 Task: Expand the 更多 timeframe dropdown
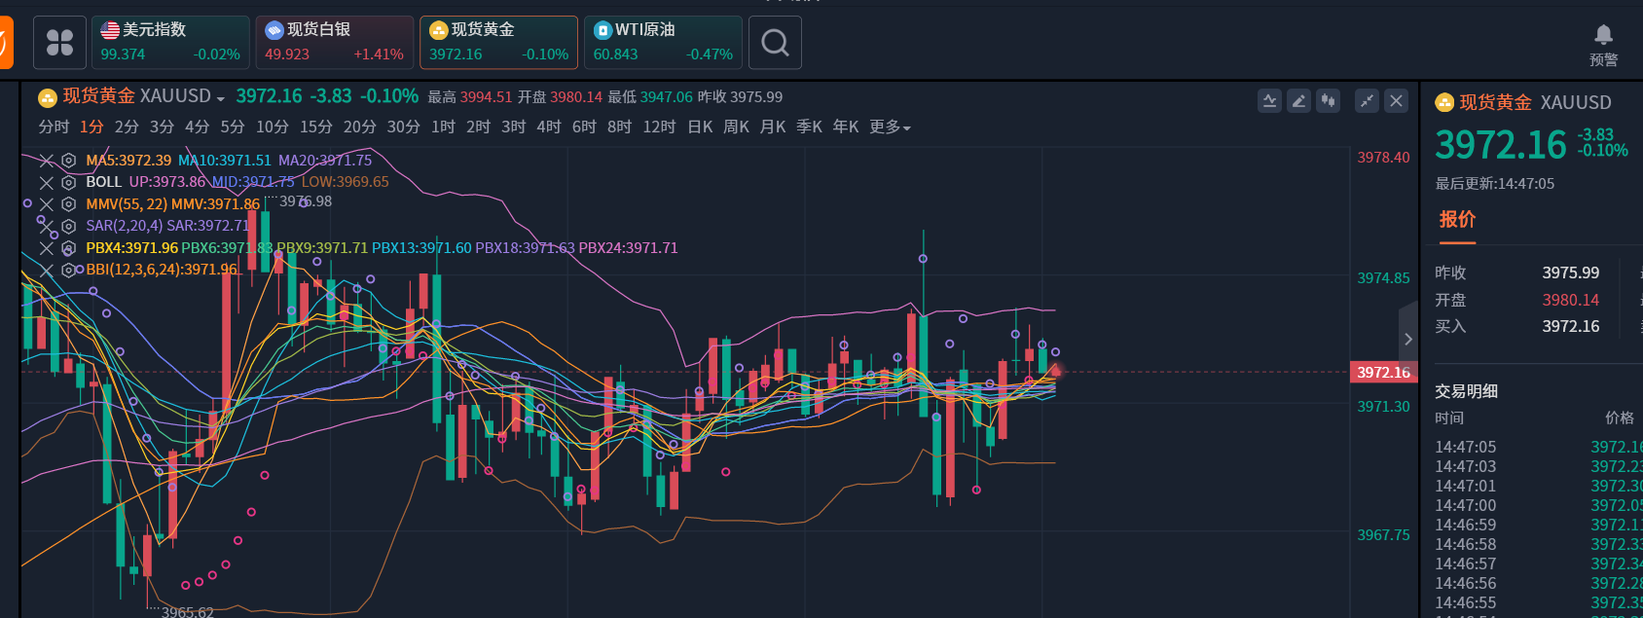point(890,127)
